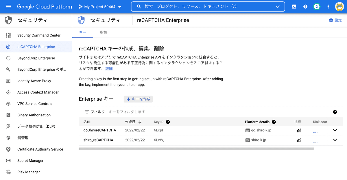Click the Security shield icon in sidebar header
The image size is (347, 180).
pos(8,20)
